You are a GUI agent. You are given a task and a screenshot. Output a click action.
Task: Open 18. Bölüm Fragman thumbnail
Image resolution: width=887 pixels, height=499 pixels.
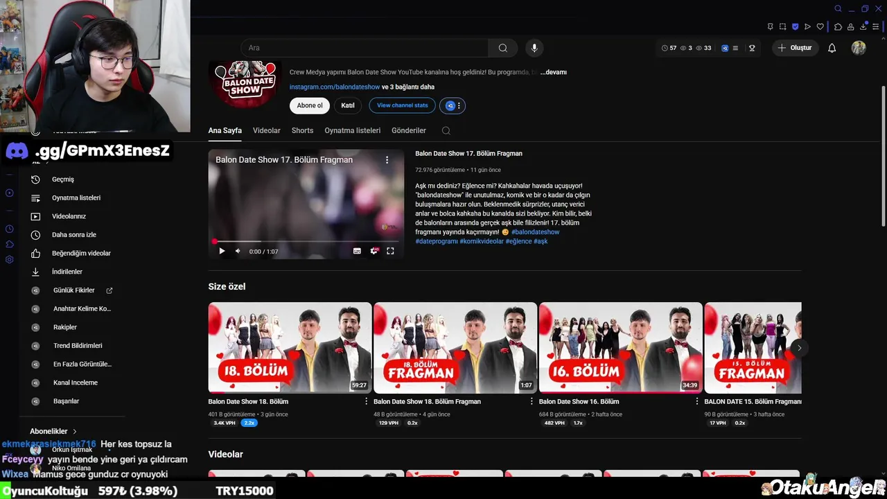tap(455, 348)
